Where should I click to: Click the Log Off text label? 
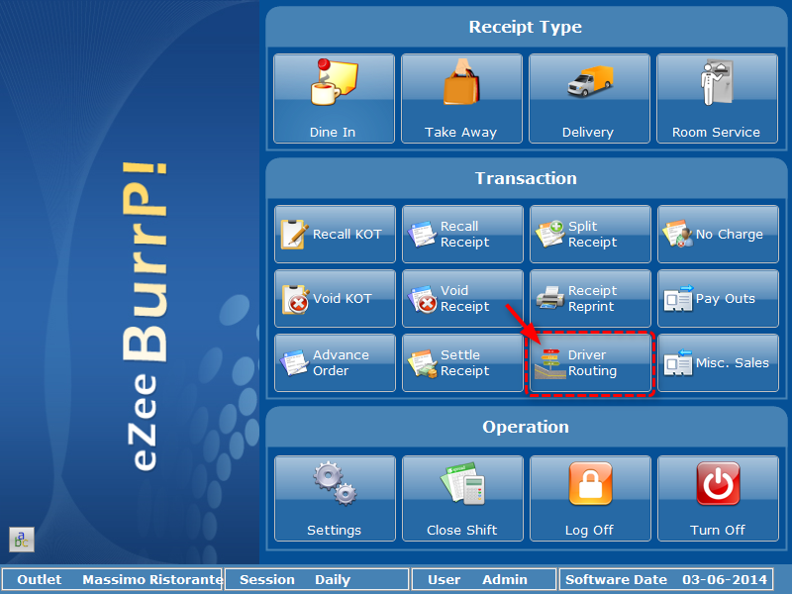[x=589, y=530]
